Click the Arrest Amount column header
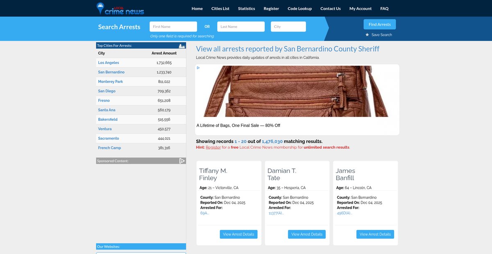The width and height of the screenshot is (492, 254). click(x=164, y=53)
